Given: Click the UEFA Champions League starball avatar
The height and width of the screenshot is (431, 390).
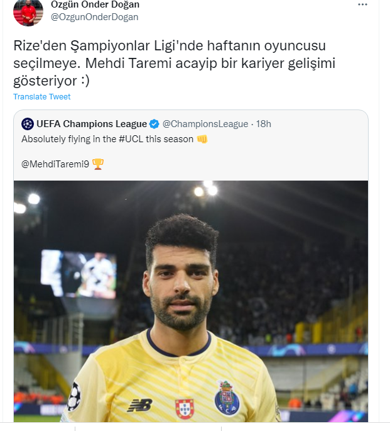Looking at the screenshot, I should 28,124.
